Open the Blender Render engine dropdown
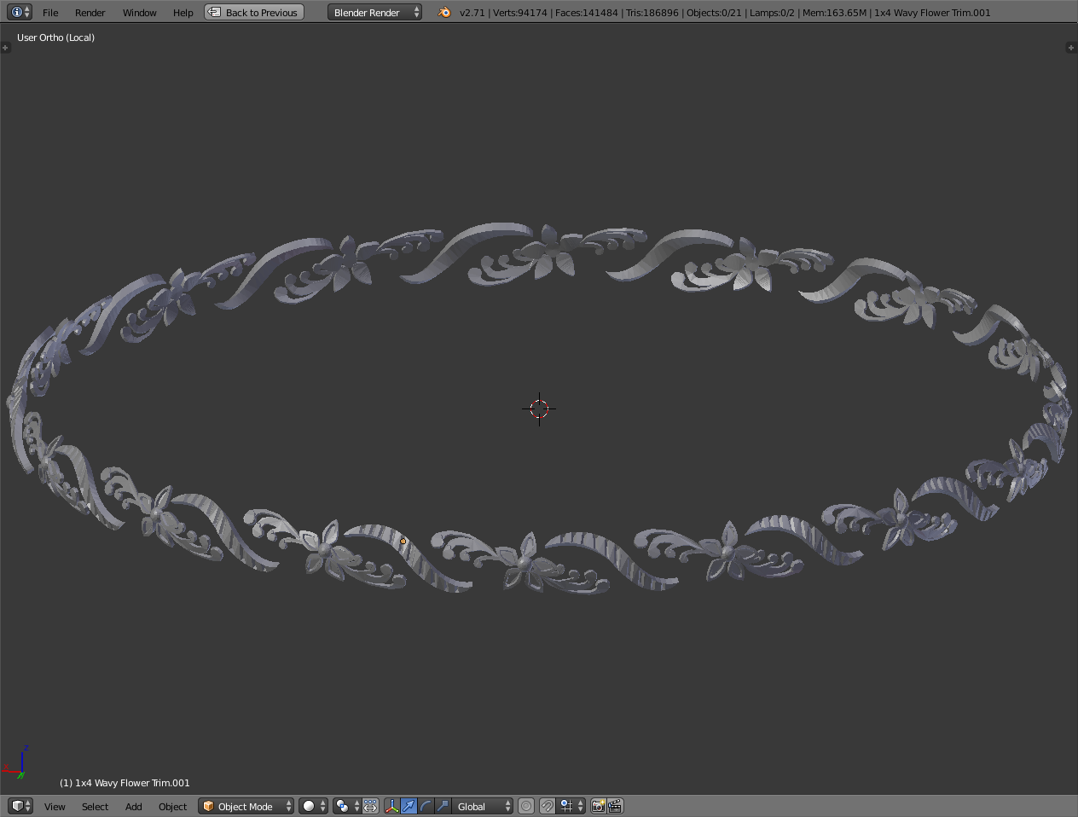 click(x=374, y=13)
